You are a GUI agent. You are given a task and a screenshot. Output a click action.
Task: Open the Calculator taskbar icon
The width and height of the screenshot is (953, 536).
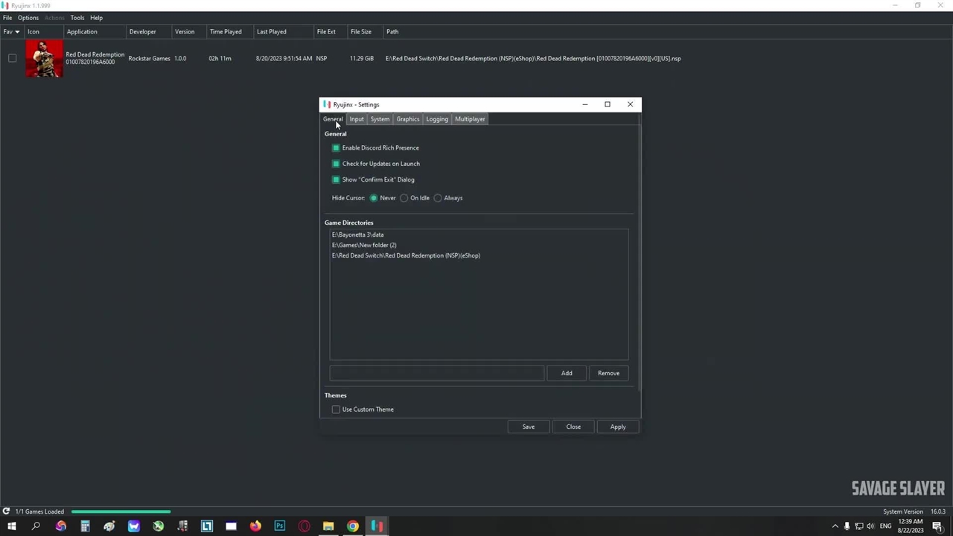(85, 526)
